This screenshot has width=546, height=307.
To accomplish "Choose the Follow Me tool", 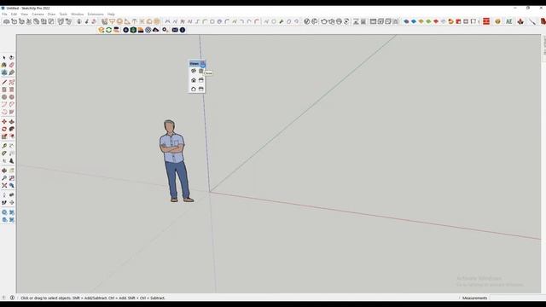I will 11,129.
